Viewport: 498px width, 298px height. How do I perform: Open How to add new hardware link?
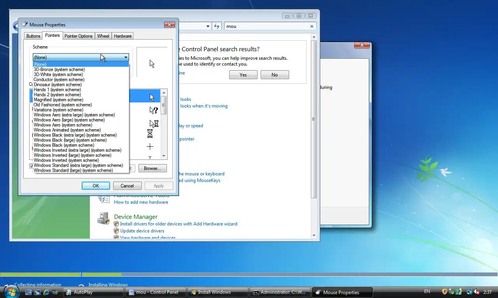141,202
